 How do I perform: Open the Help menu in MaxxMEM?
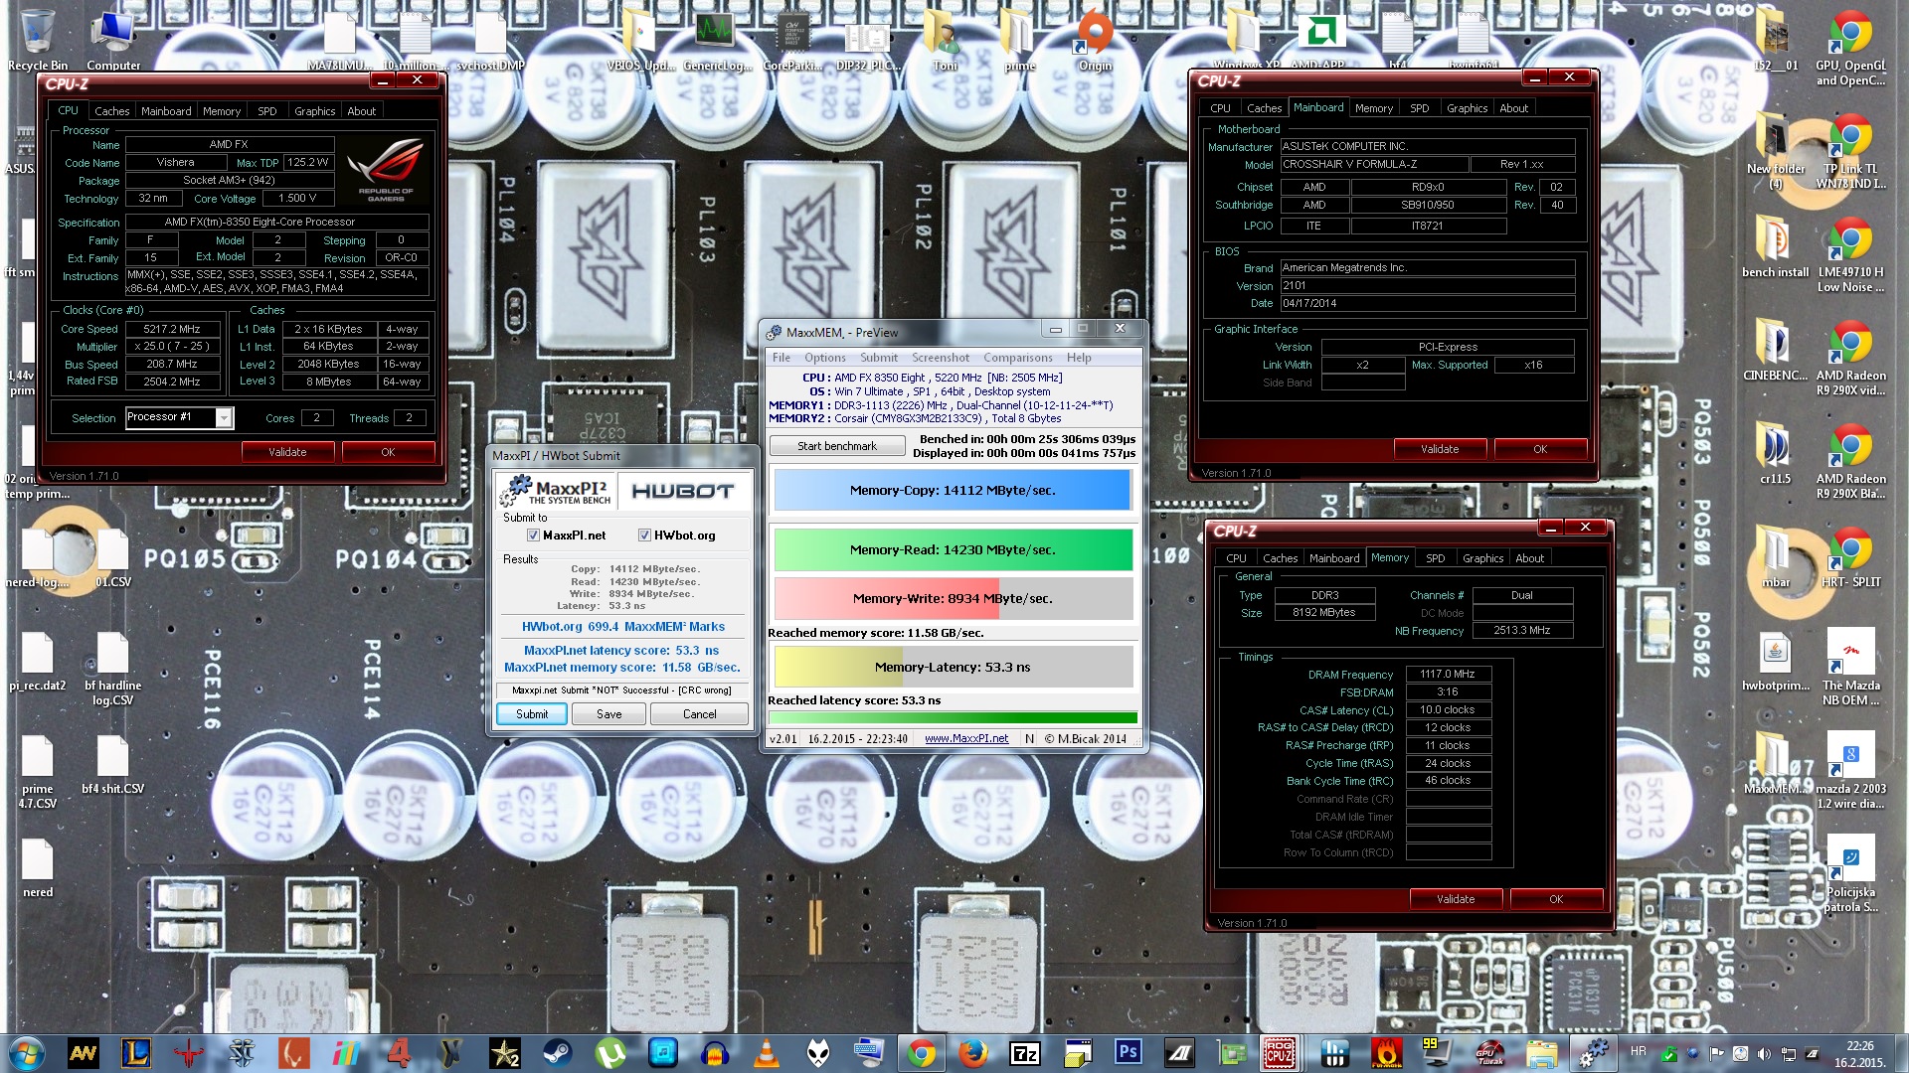(x=1079, y=358)
